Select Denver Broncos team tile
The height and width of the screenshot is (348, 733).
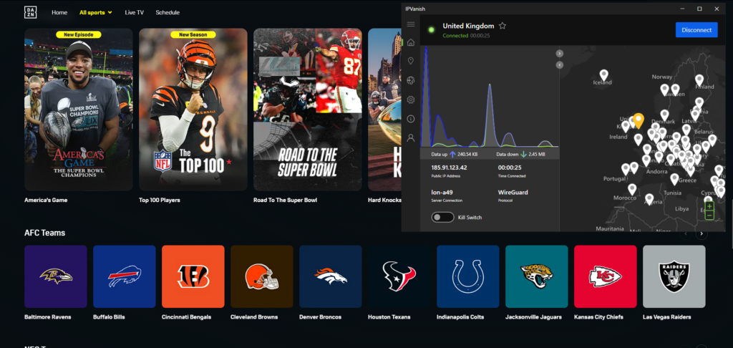click(x=331, y=276)
